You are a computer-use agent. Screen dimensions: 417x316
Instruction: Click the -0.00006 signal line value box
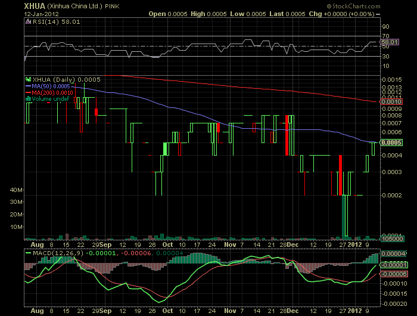(x=394, y=274)
